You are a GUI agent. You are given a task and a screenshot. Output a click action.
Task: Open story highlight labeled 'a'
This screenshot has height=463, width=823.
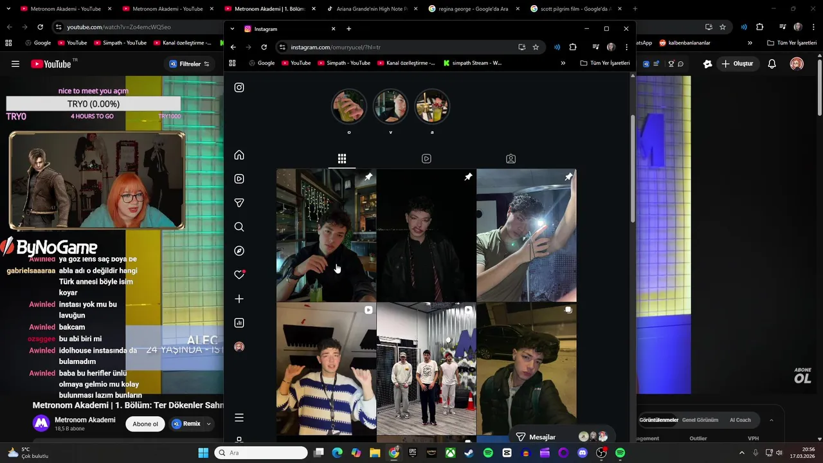click(x=432, y=106)
